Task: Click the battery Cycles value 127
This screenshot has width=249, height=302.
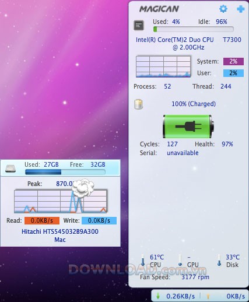Action: point(172,144)
